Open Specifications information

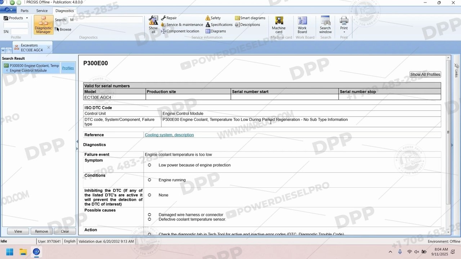click(219, 25)
